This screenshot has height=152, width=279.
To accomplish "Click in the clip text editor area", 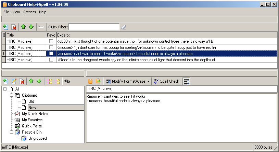I will pos(181,118).
